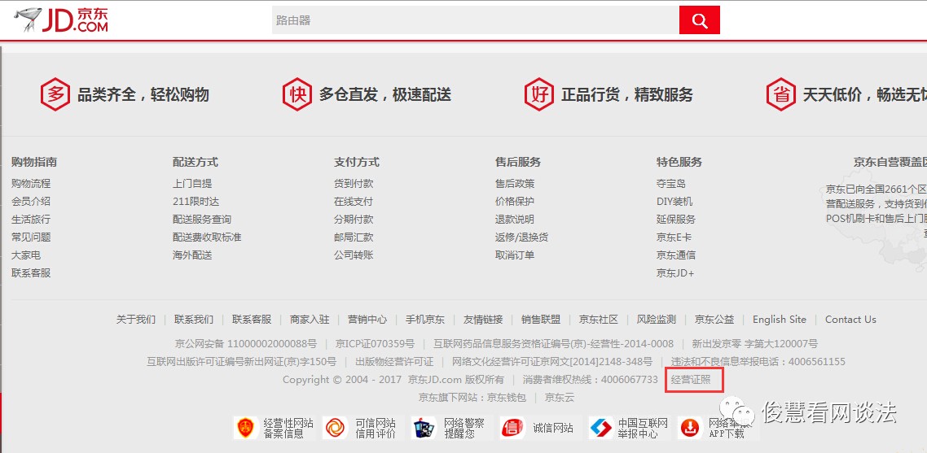Open the 售后政策 link
The width and height of the screenshot is (927, 453).
click(x=515, y=184)
